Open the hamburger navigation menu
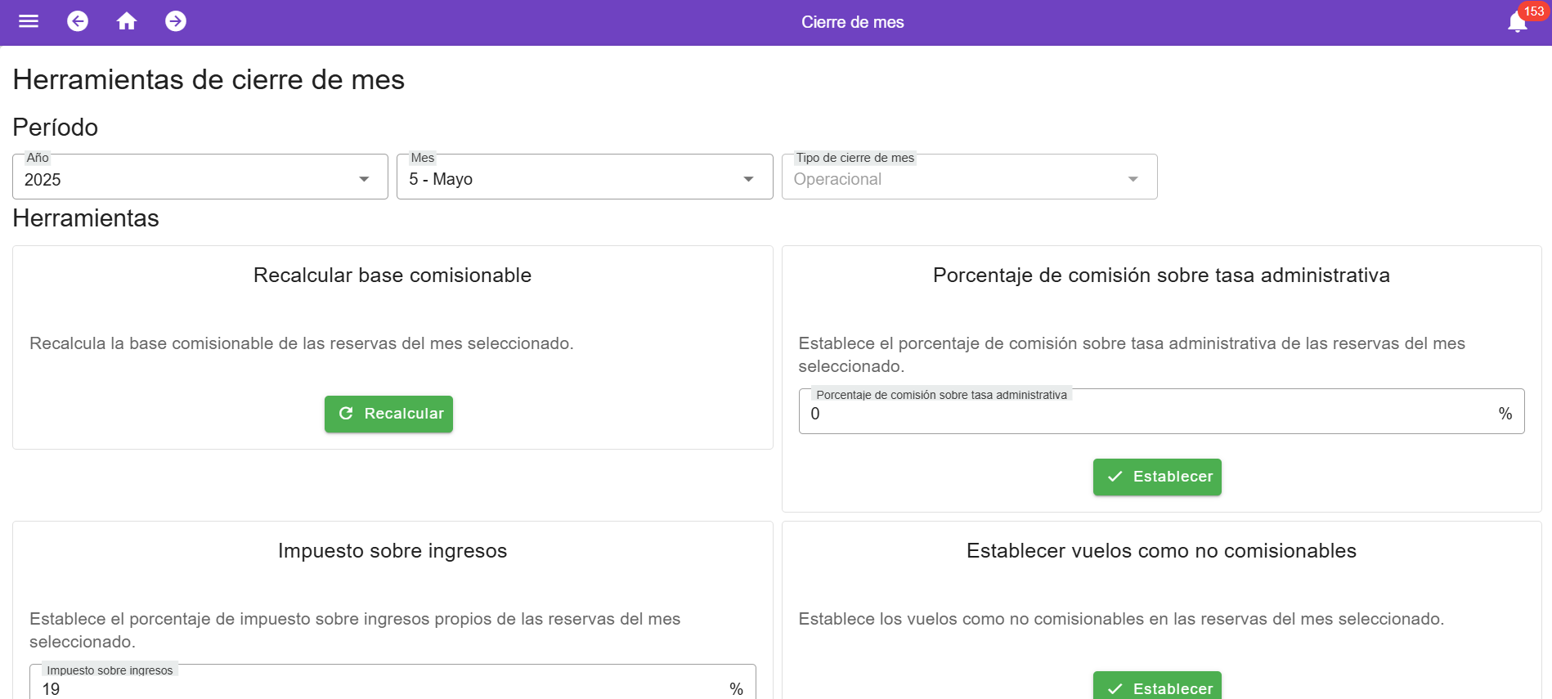The image size is (1552, 699). (29, 21)
